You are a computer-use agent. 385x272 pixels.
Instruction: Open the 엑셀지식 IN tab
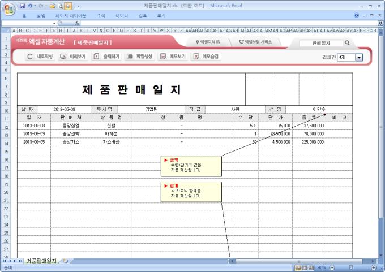[x=208, y=42]
